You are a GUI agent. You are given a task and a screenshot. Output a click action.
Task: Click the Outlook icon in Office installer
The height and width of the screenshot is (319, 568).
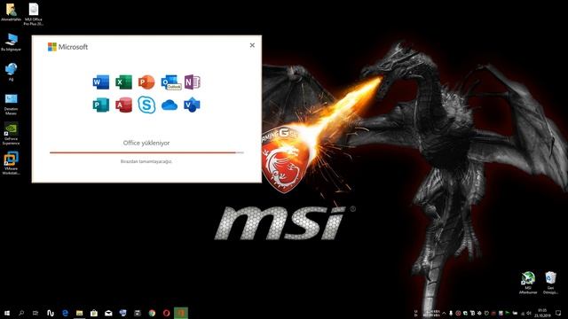click(x=170, y=82)
